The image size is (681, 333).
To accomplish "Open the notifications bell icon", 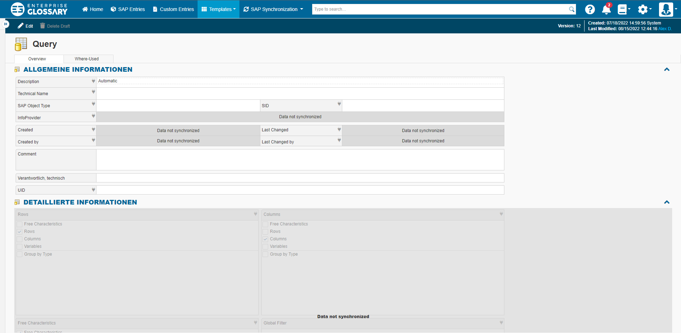I will 606,9.
